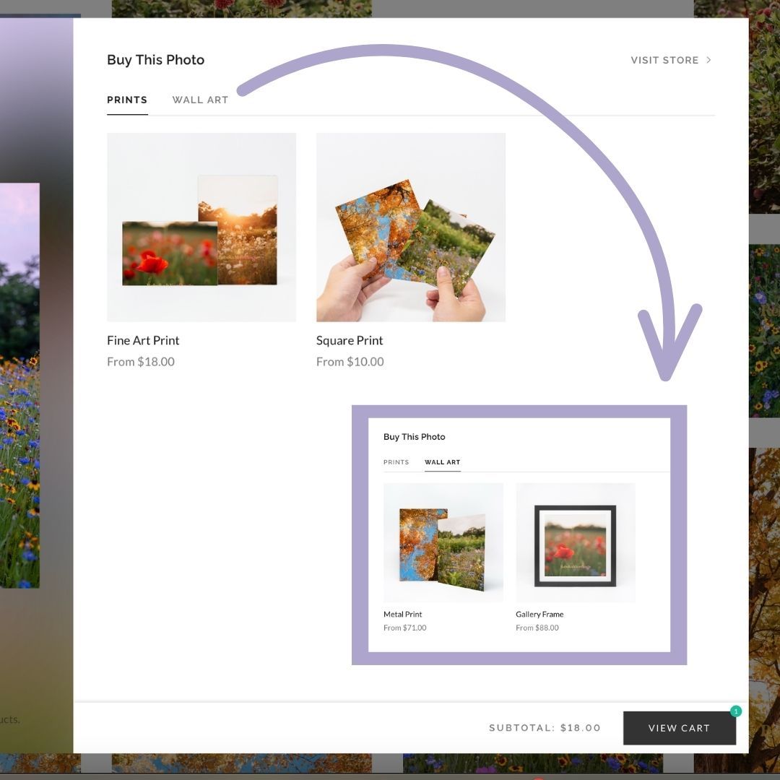This screenshot has width=780, height=780.
Task: Switch to the Wall Art tab
Action: [200, 100]
